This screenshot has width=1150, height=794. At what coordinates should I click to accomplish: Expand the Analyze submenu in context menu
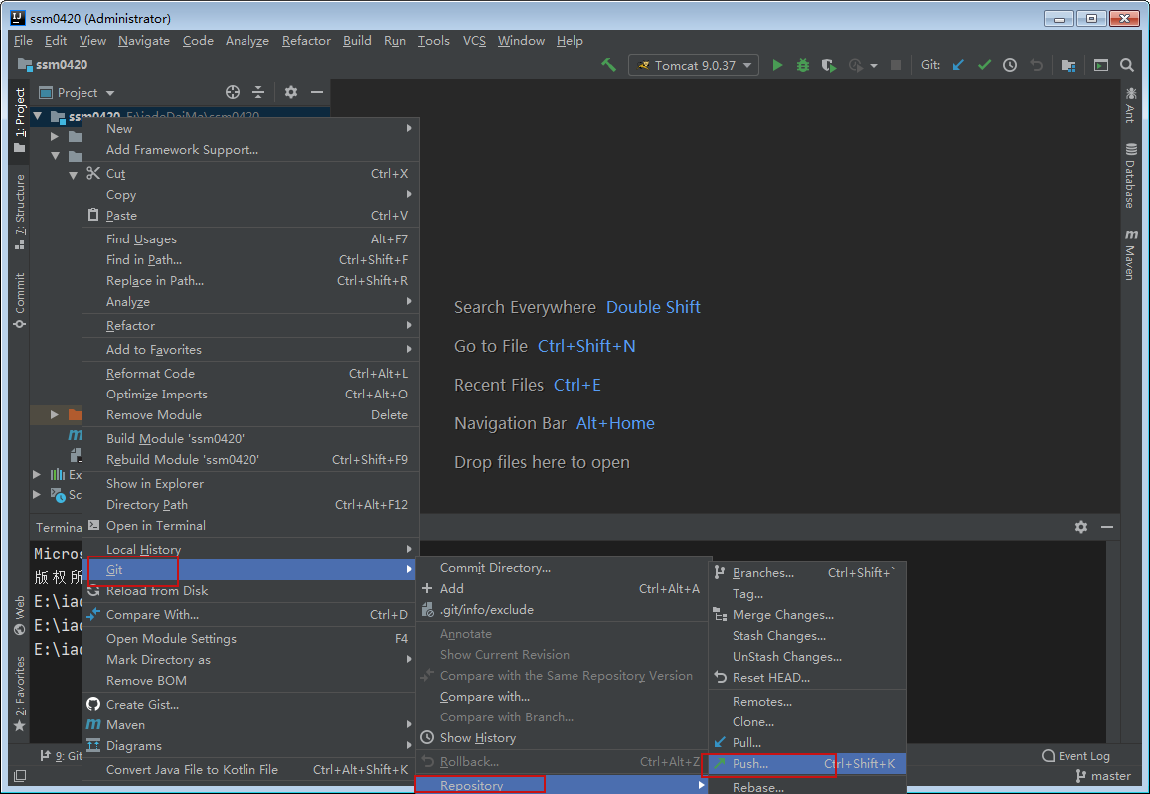[250, 301]
